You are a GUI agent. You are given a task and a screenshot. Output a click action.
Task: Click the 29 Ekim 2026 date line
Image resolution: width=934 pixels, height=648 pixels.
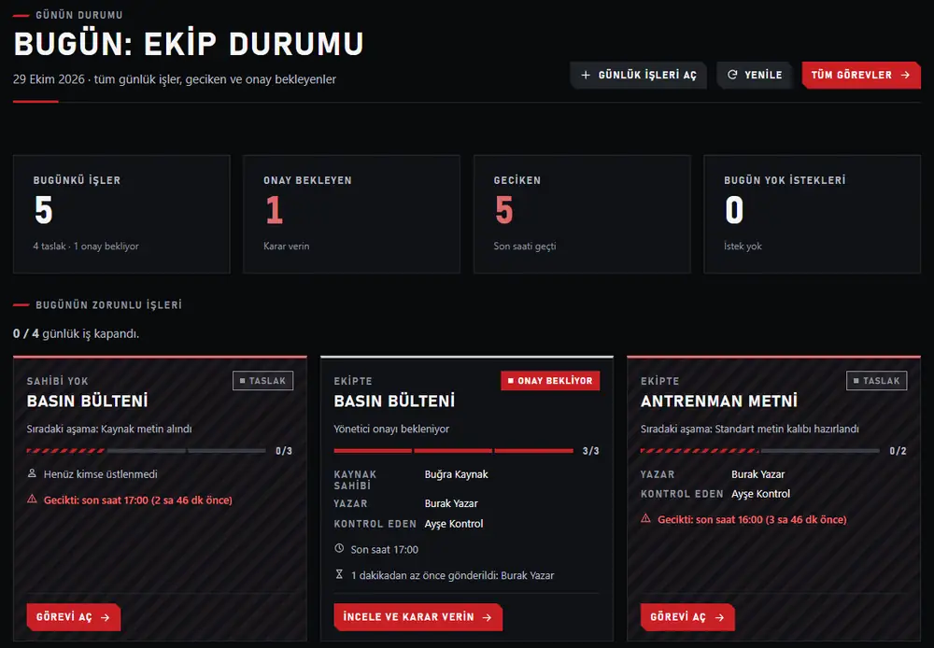tap(175, 79)
